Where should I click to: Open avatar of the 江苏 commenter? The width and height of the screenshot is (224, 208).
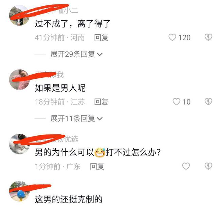pyautogui.click(x=19, y=80)
